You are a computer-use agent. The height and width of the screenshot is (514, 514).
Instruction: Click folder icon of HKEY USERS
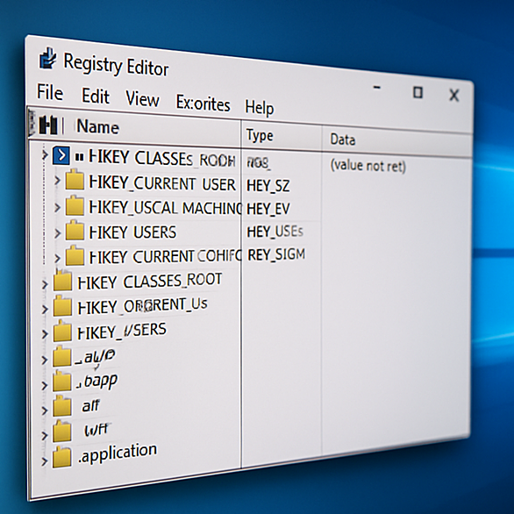75,231
